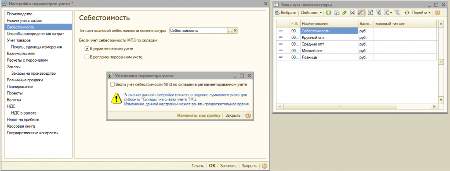
Task: Click the disable filter funnel icon
Action: pyautogui.click(x=397, y=13)
